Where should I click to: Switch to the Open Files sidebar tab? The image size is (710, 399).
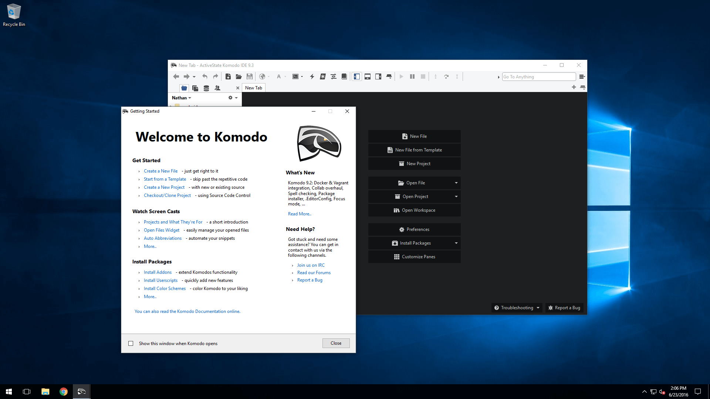click(195, 88)
